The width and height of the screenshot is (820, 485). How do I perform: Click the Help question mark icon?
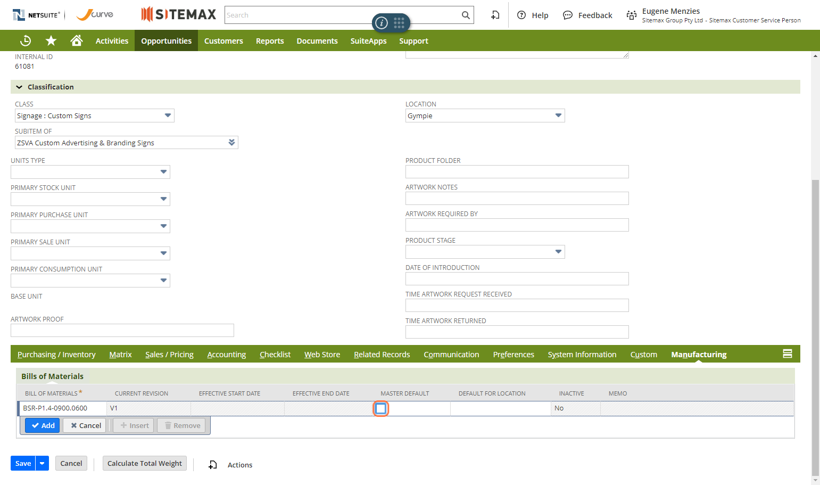coord(521,15)
